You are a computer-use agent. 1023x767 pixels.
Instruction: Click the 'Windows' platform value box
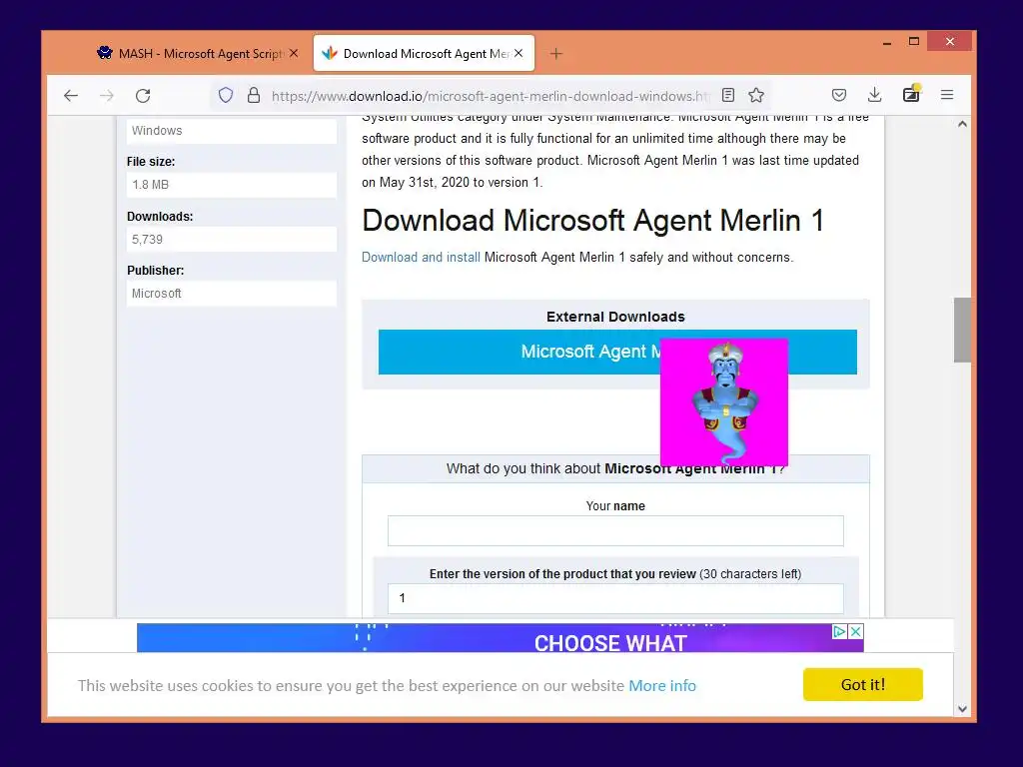[232, 131]
